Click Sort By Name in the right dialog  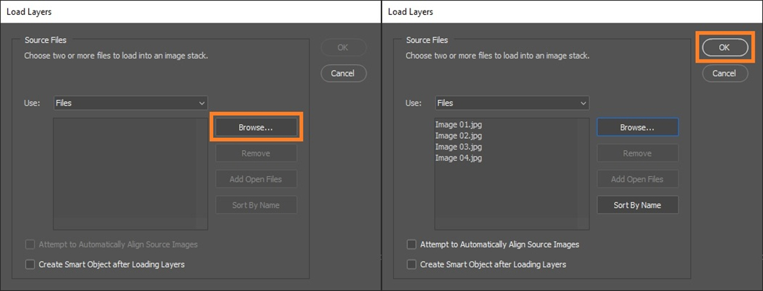point(637,205)
